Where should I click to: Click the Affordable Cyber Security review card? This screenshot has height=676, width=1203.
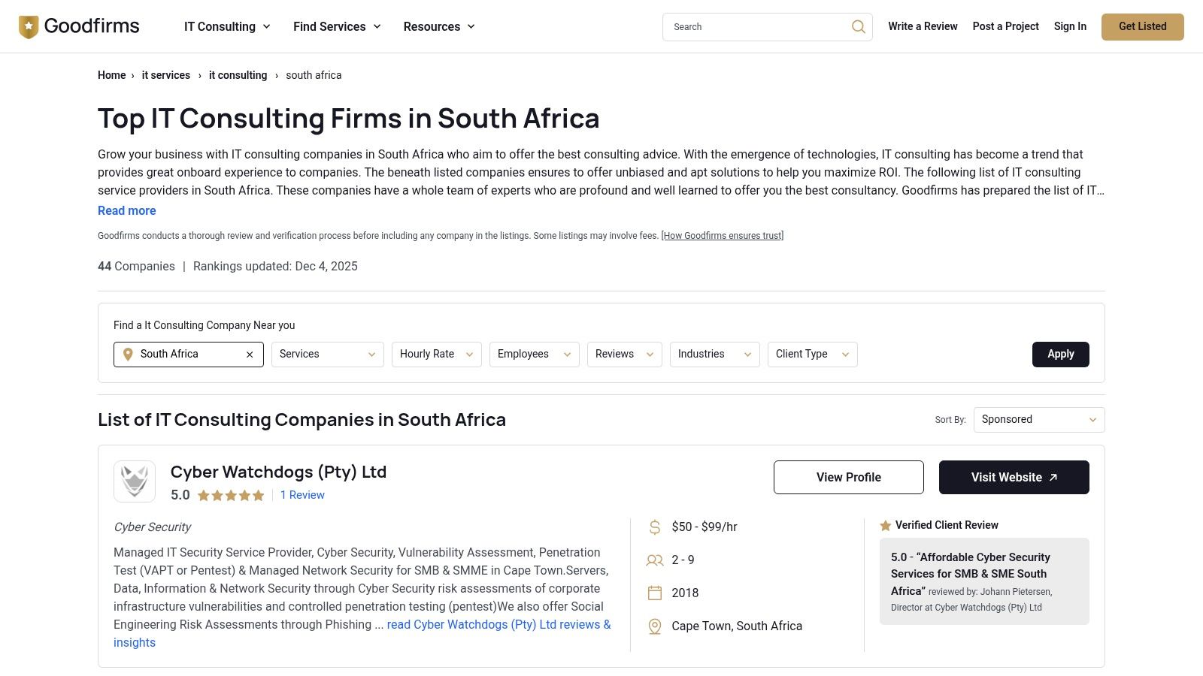[x=984, y=581]
